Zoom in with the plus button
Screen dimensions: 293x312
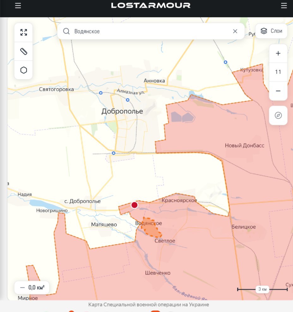(278, 53)
